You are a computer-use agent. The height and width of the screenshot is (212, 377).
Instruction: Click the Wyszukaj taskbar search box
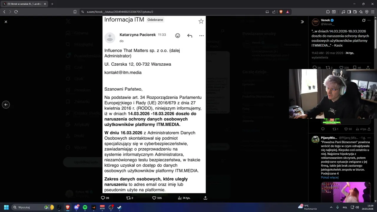pyautogui.click(x=33, y=207)
